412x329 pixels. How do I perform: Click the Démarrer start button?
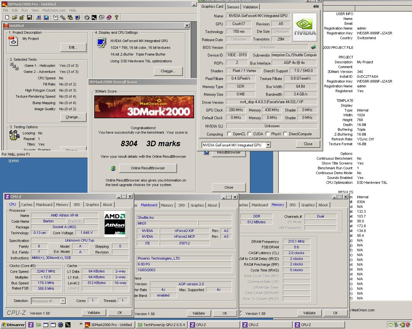pyautogui.click(x=14, y=325)
